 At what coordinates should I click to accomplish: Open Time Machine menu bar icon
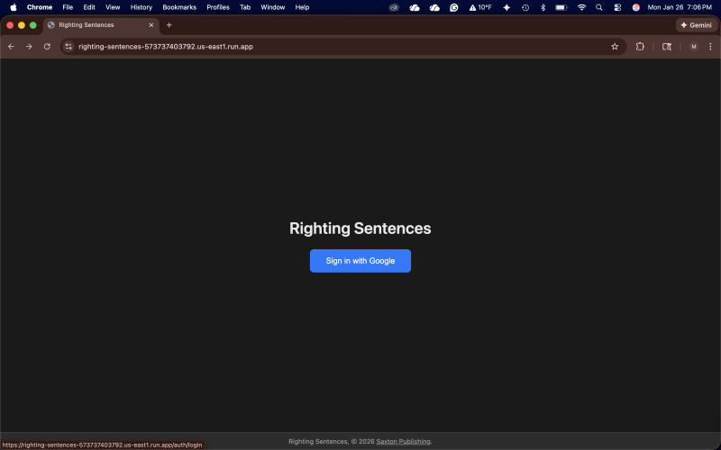click(x=525, y=7)
